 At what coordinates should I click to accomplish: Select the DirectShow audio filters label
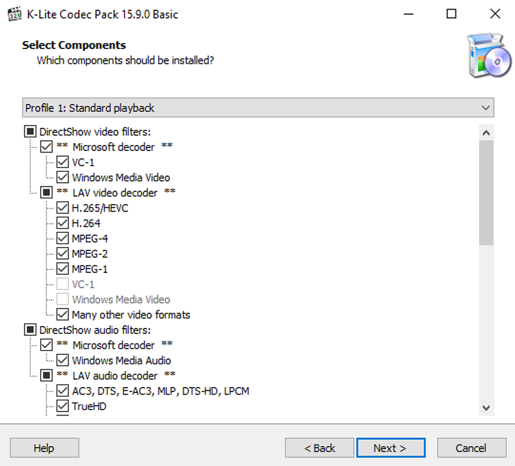(95, 330)
